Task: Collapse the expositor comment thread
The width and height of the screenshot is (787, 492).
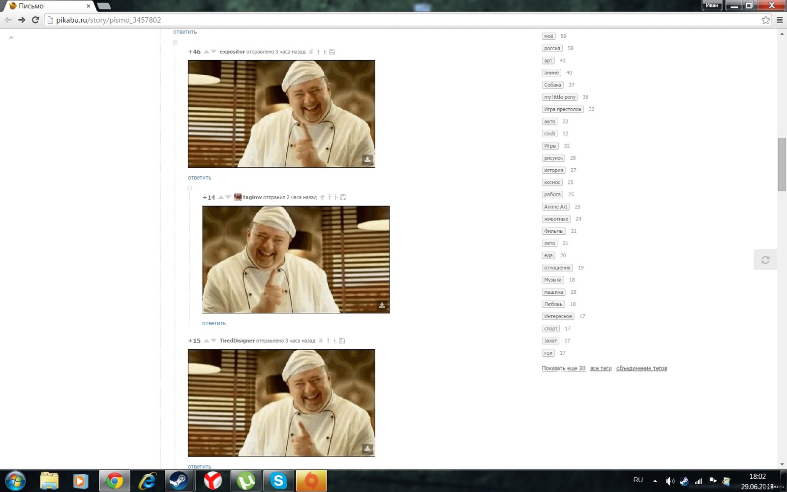Action: [x=175, y=43]
